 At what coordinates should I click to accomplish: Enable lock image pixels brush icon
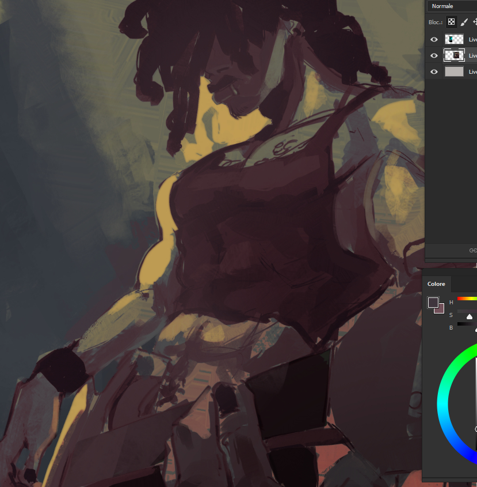coord(464,22)
